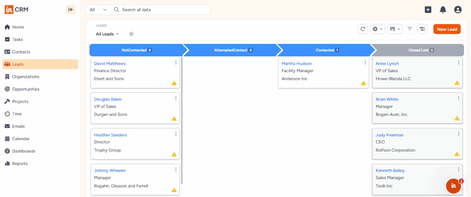Open three-dot menu on David Matthews card
This screenshot has width=471, height=197.
(176, 63)
